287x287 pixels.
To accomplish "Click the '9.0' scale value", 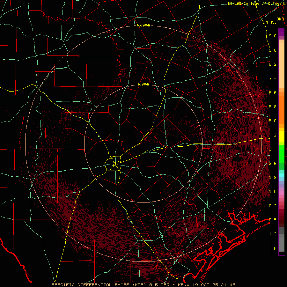I will pyautogui.click(x=273, y=50).
